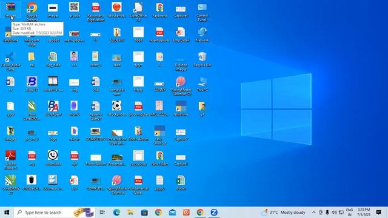Open the New CorelDRAW file icon
Screen dimensions: 388x218
pyautogui.click(x=32, y=111)
